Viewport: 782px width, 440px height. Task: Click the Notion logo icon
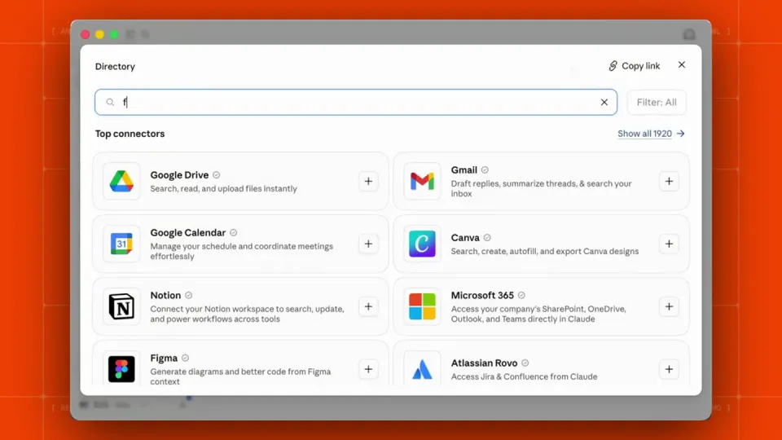[x=121, y=306]
